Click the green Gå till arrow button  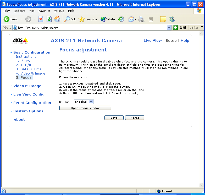pyautogui.click(x=175, y=28)
